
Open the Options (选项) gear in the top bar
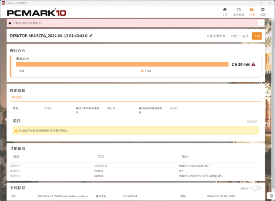pos(263,12)
